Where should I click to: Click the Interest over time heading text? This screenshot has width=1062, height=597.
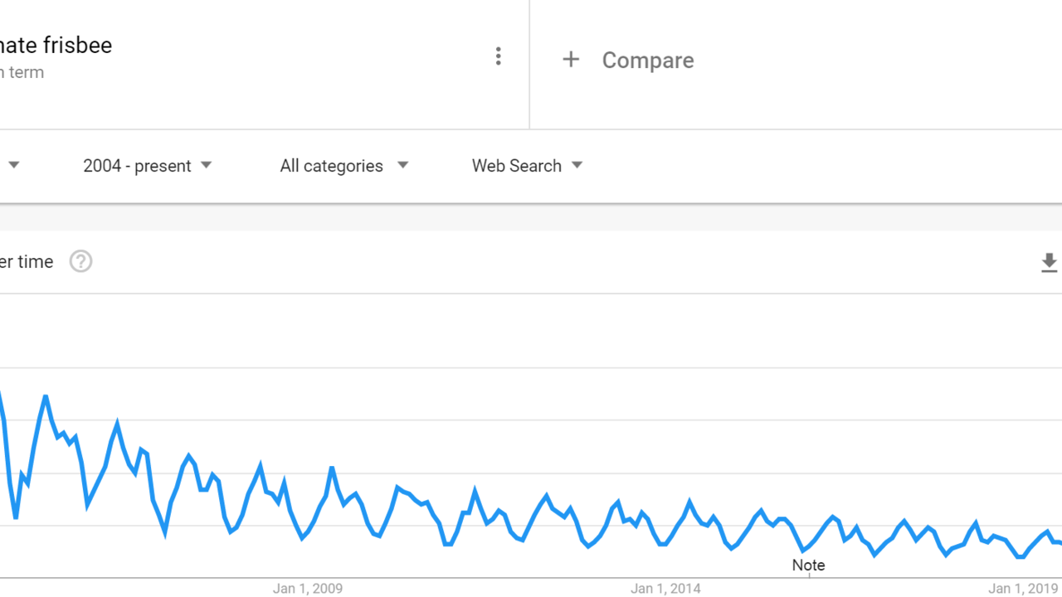(x=25, y=262)
